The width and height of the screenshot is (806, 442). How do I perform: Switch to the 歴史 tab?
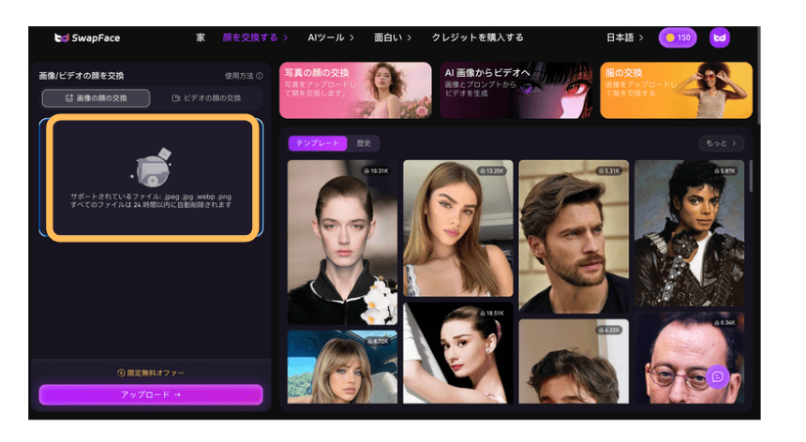pyautogui.click(x=364, y=143)
